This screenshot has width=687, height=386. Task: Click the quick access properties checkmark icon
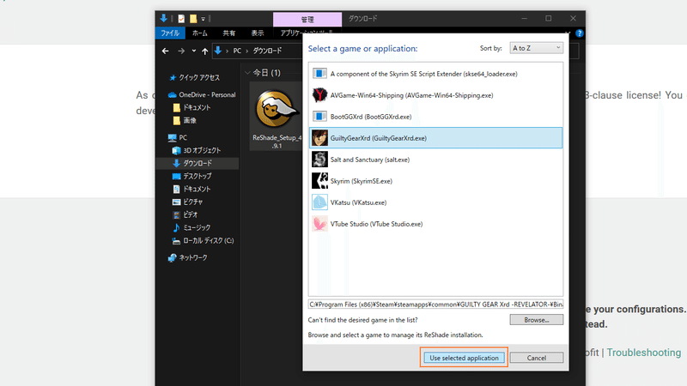pyautogui.click(x=181, y=19)
